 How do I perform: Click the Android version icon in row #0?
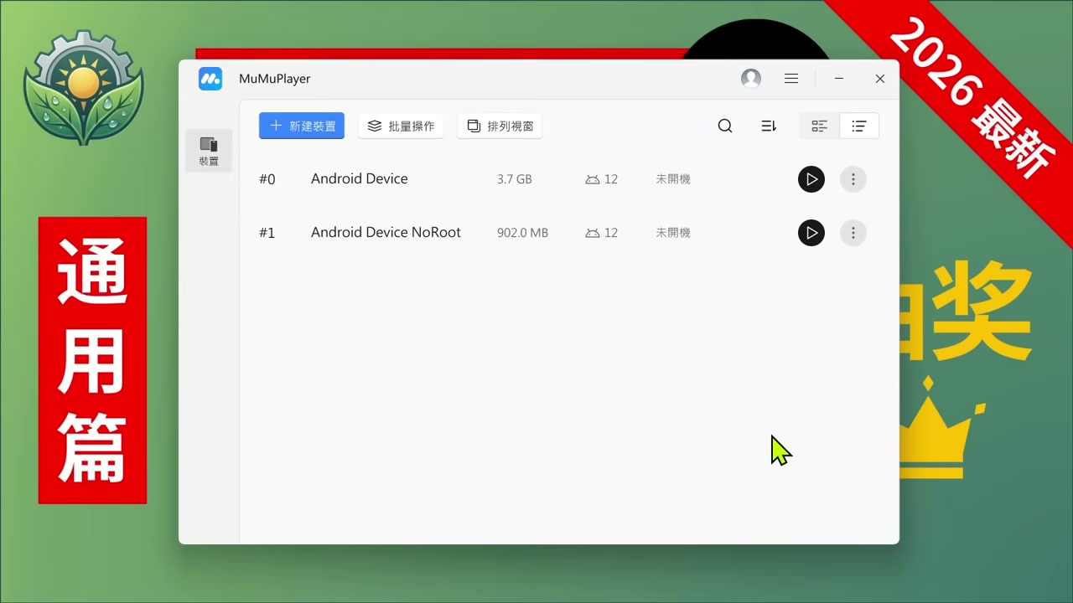pos(593,179)
